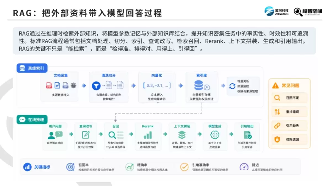Click the up-down arrows icon beside 重排错误
The height and width of the screenshot is (186, 331).
(277, 112)
